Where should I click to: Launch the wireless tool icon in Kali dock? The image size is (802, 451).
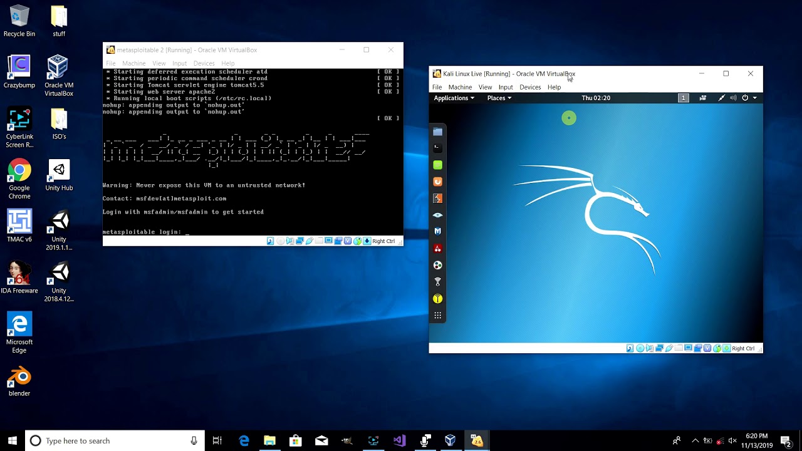click(x=437, y=282)
